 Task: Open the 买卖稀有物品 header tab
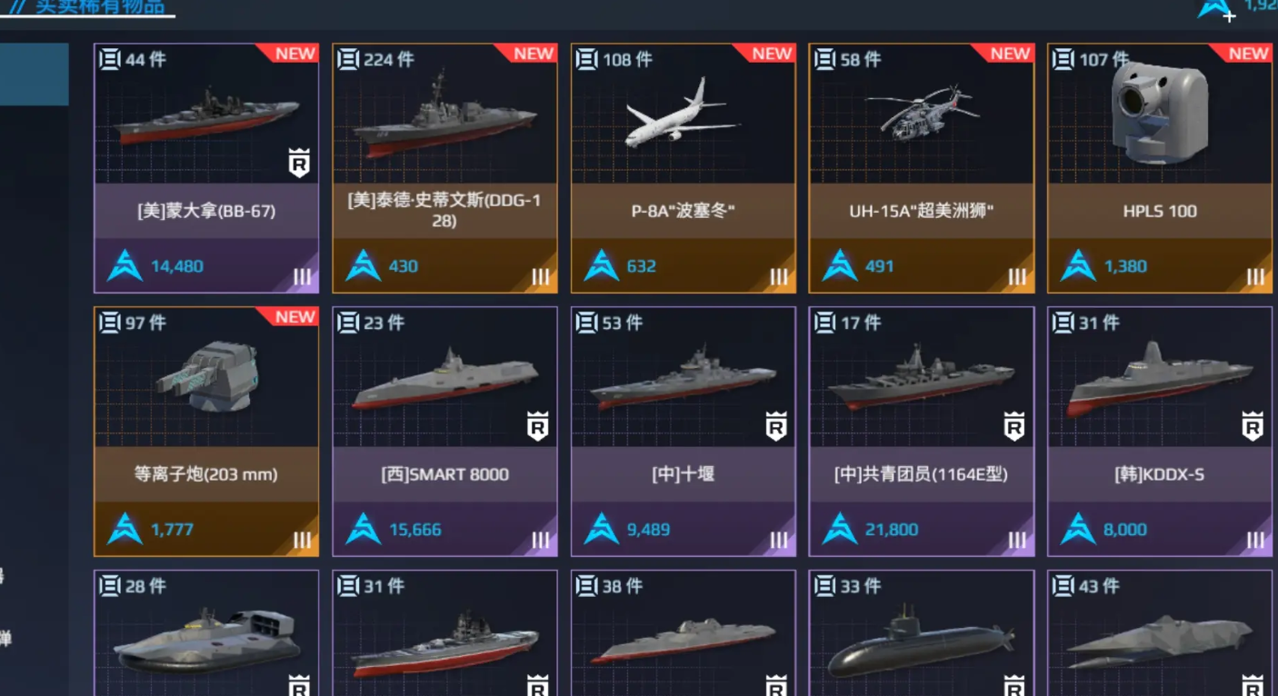(x=89, y=7)
